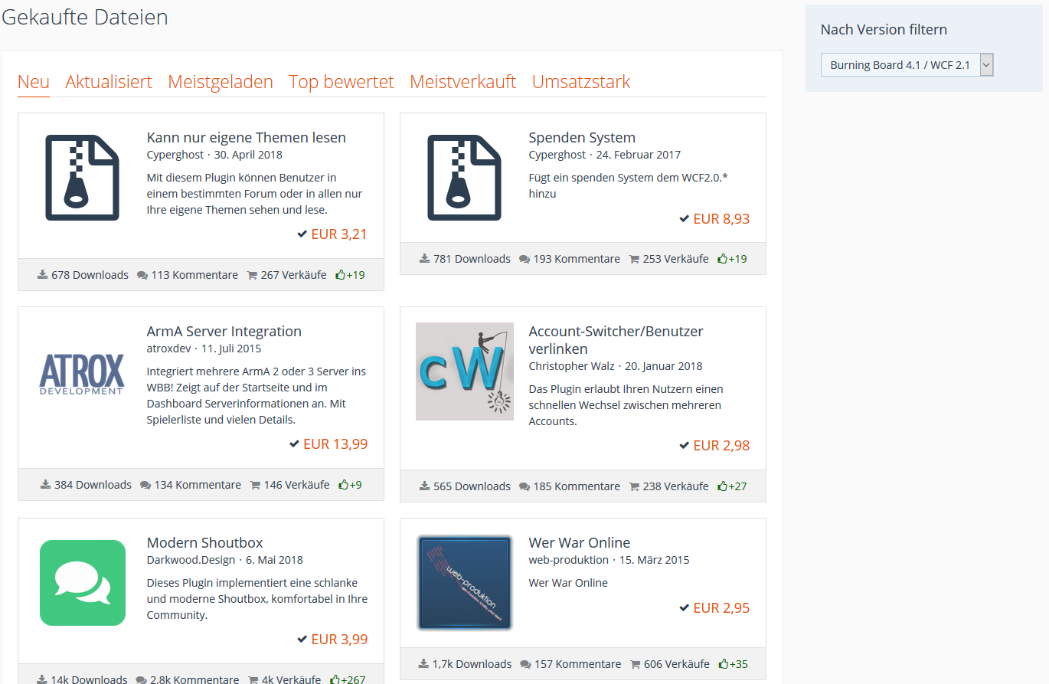This screenshot has height=684, width=1049.
Task: Click the web-produktion thumbnail image
Action: point(464,583)
